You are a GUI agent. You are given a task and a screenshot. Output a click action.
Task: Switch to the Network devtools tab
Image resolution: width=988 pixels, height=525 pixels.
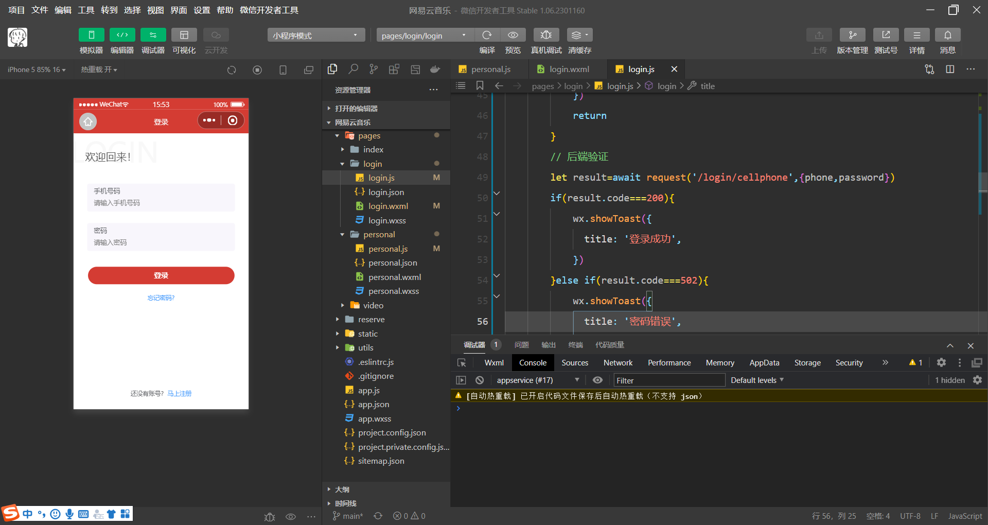[617, 363]
